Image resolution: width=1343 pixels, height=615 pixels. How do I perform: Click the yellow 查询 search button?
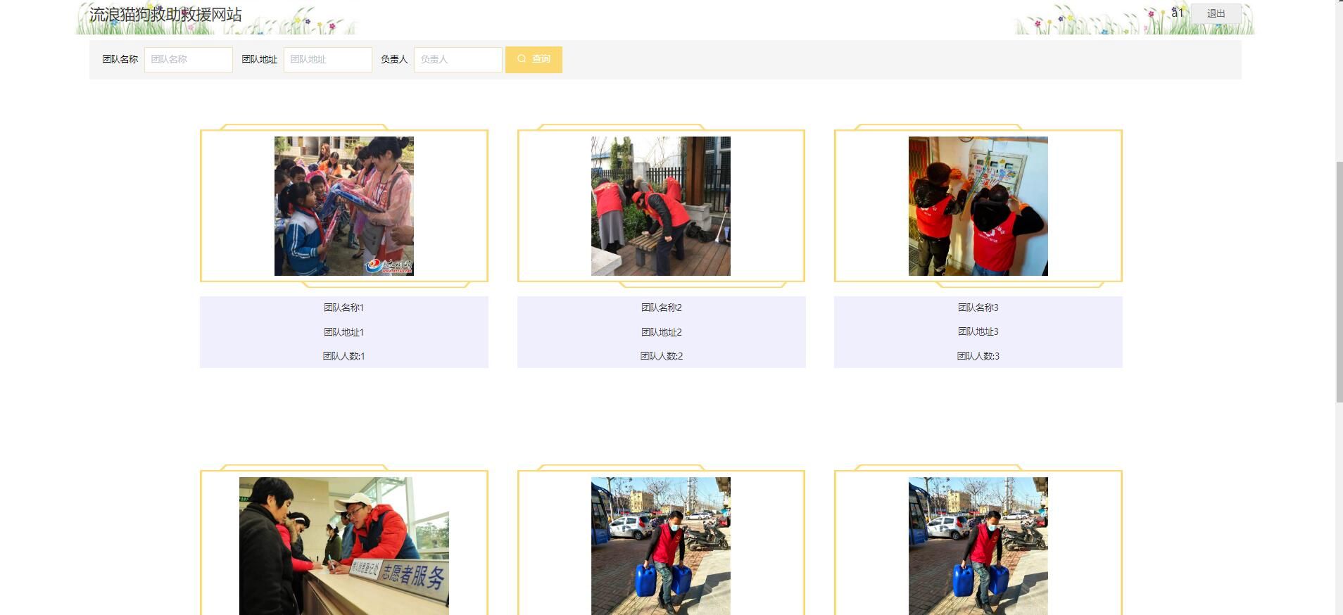pos(534,60)
